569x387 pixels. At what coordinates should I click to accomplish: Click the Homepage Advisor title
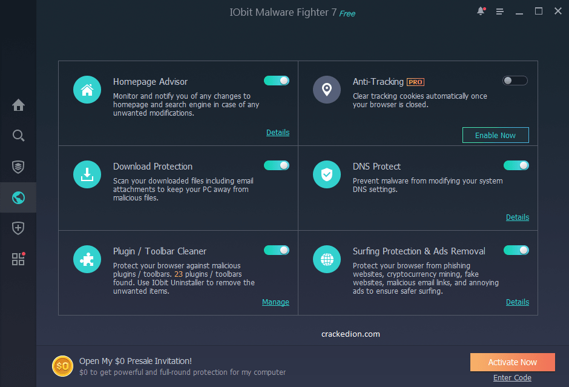point(150,82)
